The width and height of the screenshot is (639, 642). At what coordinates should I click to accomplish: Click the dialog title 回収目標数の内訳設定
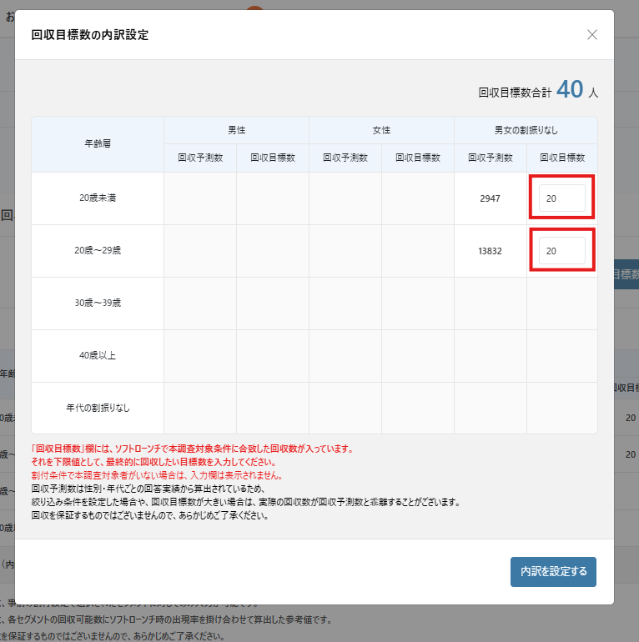(x=90, y=35)
